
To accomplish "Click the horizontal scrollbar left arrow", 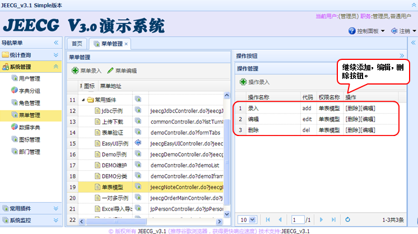I will pos(82,222).
